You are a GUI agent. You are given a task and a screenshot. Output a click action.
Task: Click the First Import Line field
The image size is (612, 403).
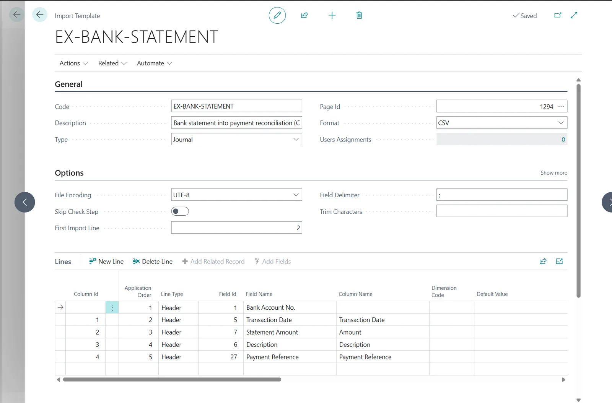click(237, 227)
